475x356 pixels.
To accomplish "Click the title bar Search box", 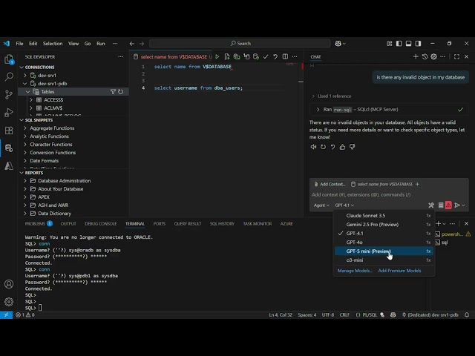I will click(240, 44).
